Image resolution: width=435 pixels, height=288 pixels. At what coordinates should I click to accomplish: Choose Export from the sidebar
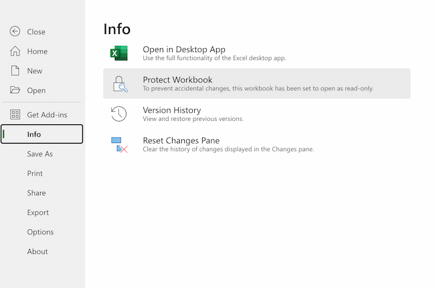tap(37, 212)
